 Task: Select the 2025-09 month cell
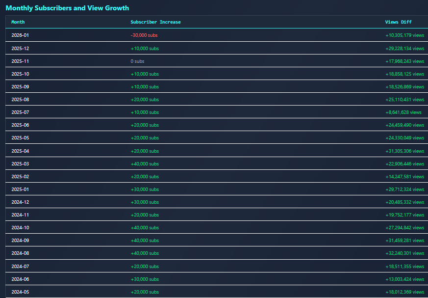[20, 87]
